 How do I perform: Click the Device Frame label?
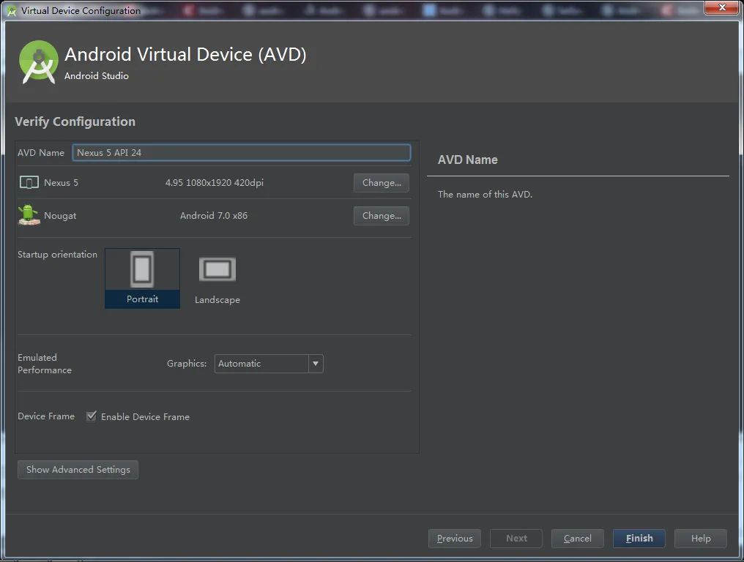[46, 416]
